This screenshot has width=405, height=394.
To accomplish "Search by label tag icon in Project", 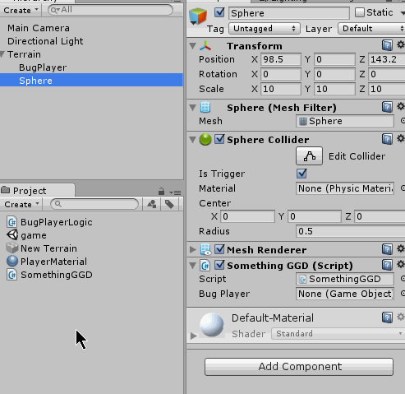I will click(169, 204).
